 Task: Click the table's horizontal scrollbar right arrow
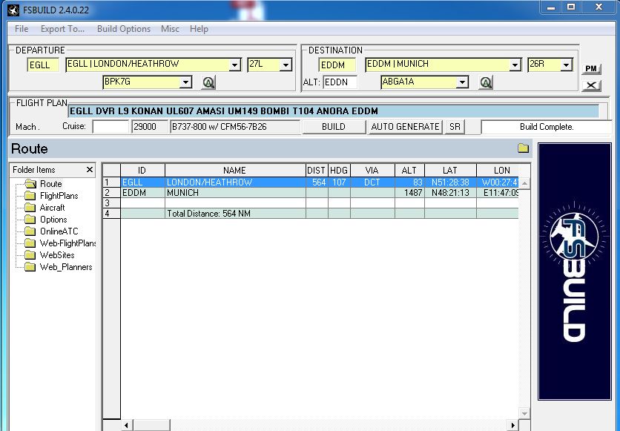(512, 426)
